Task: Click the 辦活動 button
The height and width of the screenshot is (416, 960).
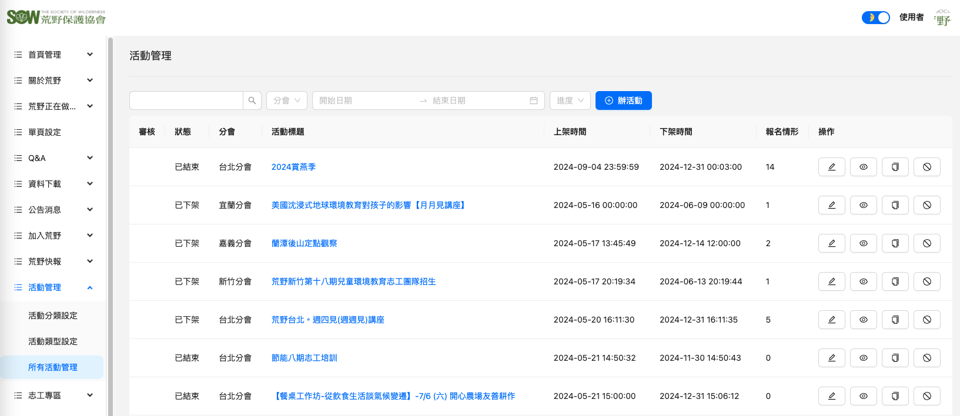Action: click(623, 100)
